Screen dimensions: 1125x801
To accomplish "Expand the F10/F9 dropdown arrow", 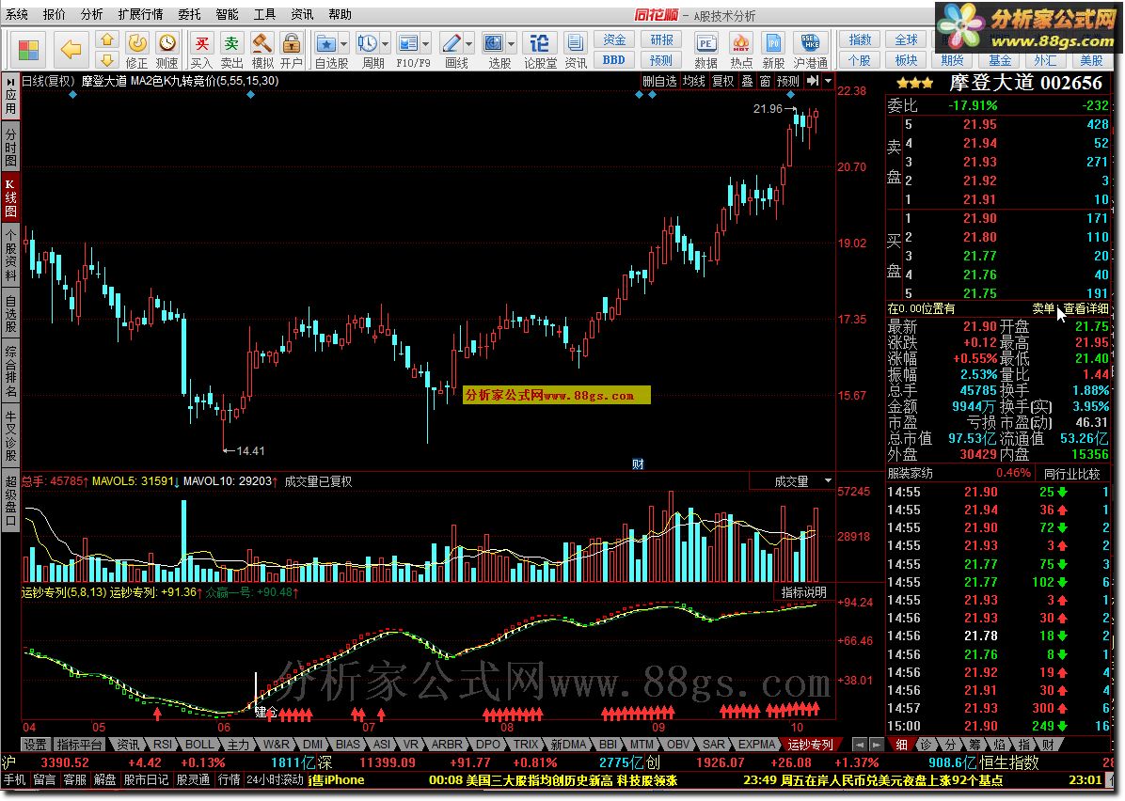I will pos(425,44).
